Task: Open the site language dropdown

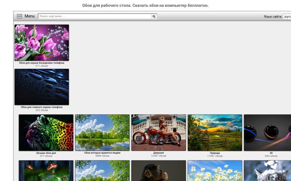Action: (x=287, y=16)
